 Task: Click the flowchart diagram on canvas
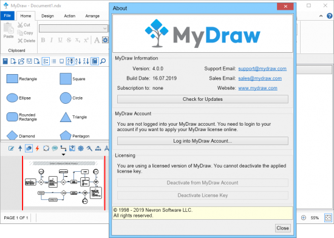click(x=64, y=183)
